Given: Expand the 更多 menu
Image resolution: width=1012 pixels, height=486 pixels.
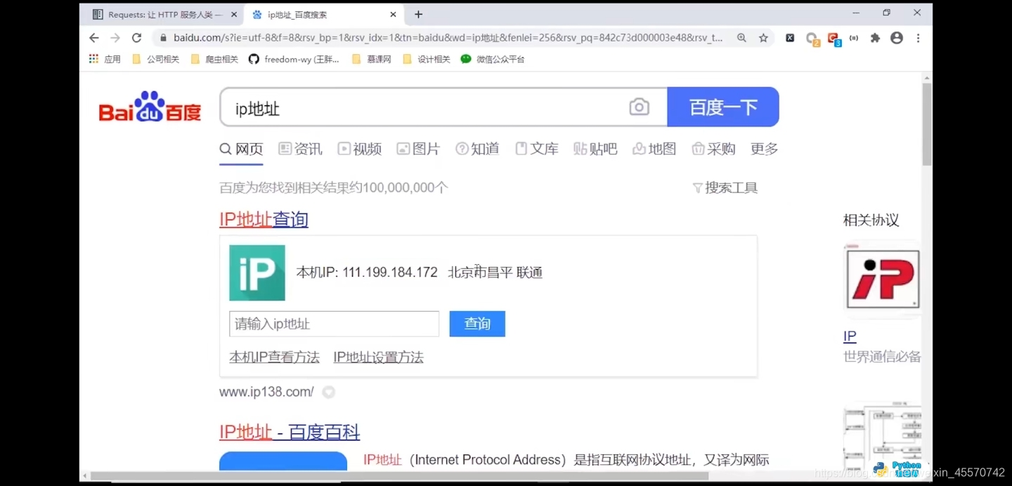Looking at the screenshot, I should coord(765,149).
